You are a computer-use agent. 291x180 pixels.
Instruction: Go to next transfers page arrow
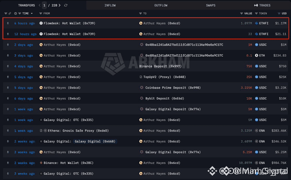click(60, 5)
